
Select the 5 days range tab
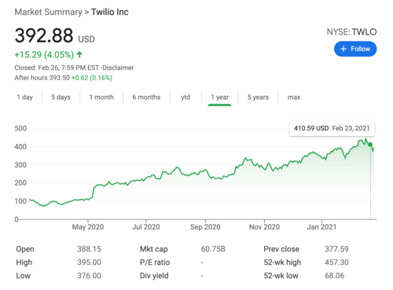point(61,97)
